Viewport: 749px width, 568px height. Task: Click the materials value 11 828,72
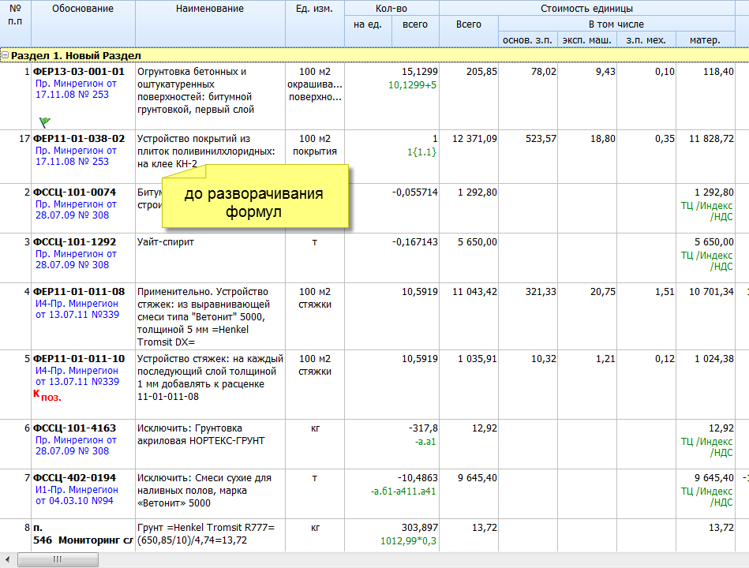711,139
